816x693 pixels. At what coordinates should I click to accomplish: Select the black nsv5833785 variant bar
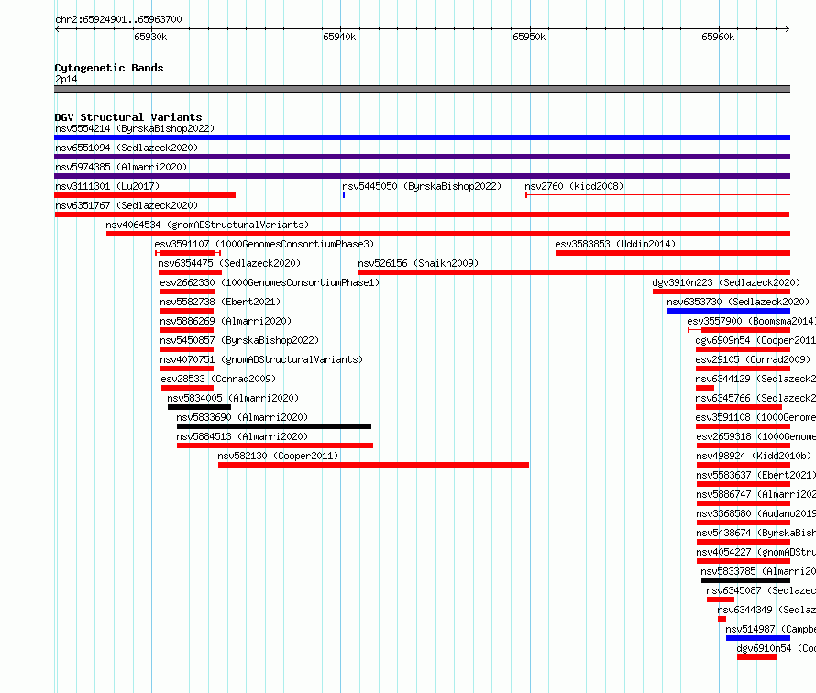tap(745, 580)
